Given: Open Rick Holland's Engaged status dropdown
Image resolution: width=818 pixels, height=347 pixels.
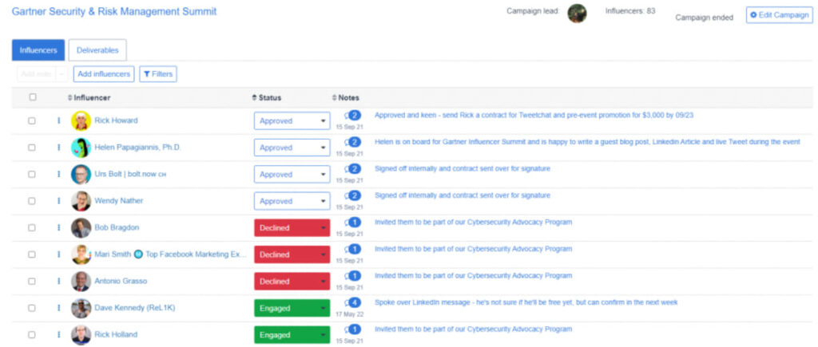Looking at the screenshot, I should 292,334.
